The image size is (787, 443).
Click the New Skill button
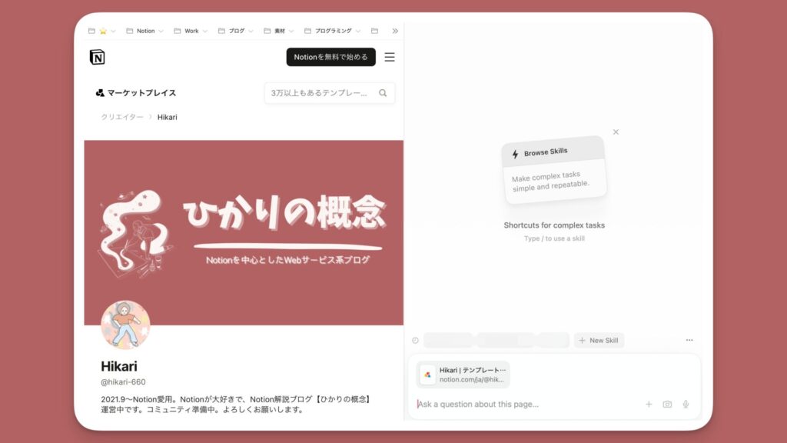[599, 340]
